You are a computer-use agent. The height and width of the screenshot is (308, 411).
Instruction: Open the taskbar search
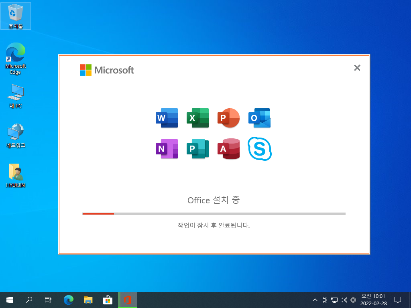tap(29, 300)
